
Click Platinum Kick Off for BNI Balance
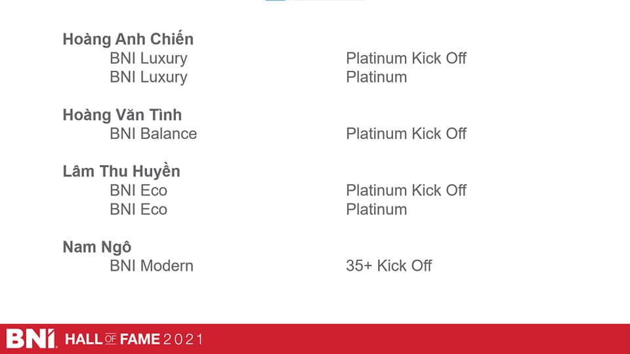(406, 134)
